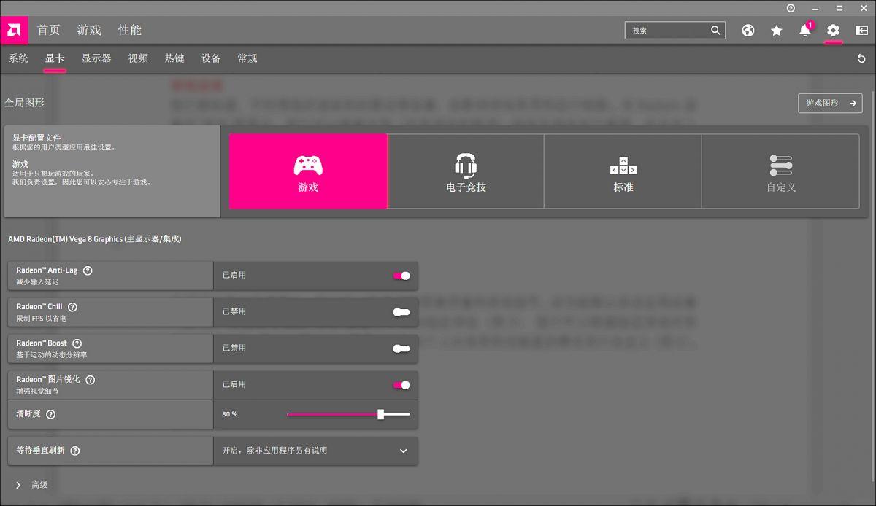
Task: Switch to 系统 subtab
Action: tap(18, 58)
